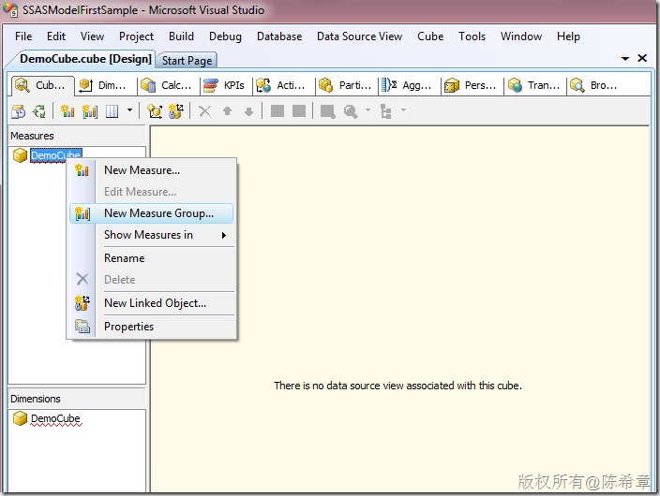Viewport: 660px width, 496px height.
Task: Expand the Show Measures in submenu
Action: click(x=152, y=235)
